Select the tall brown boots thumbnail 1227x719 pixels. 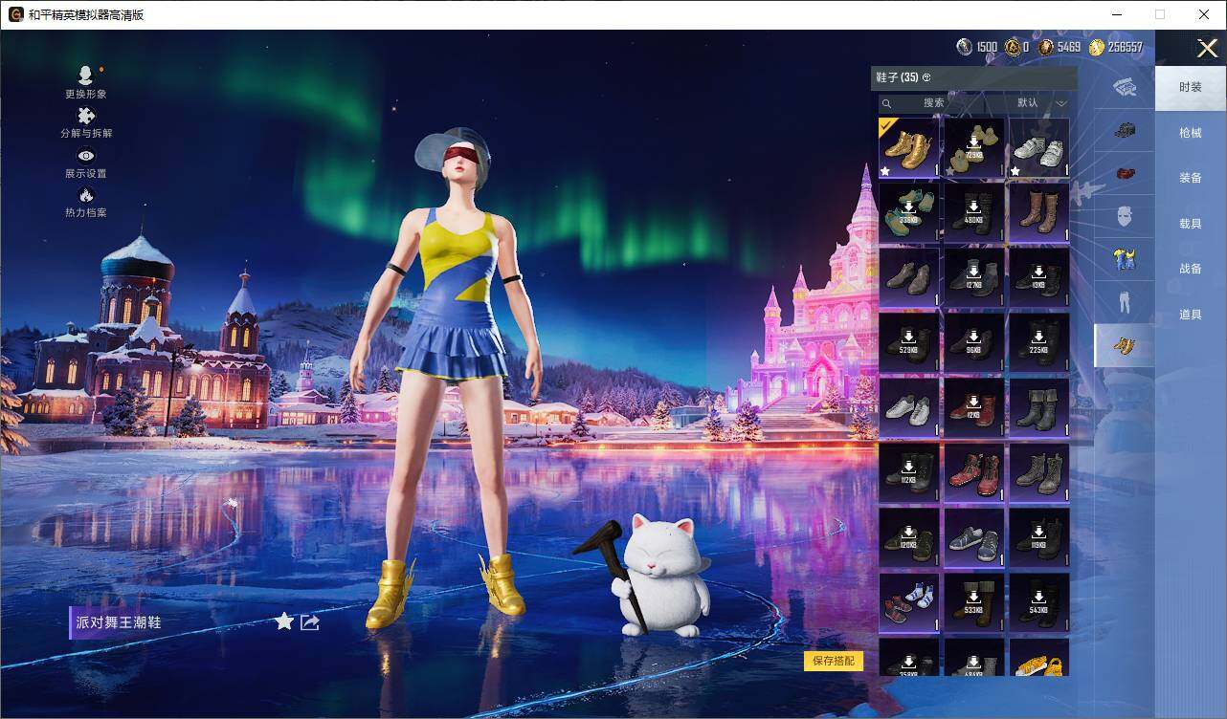point(1039,213)
